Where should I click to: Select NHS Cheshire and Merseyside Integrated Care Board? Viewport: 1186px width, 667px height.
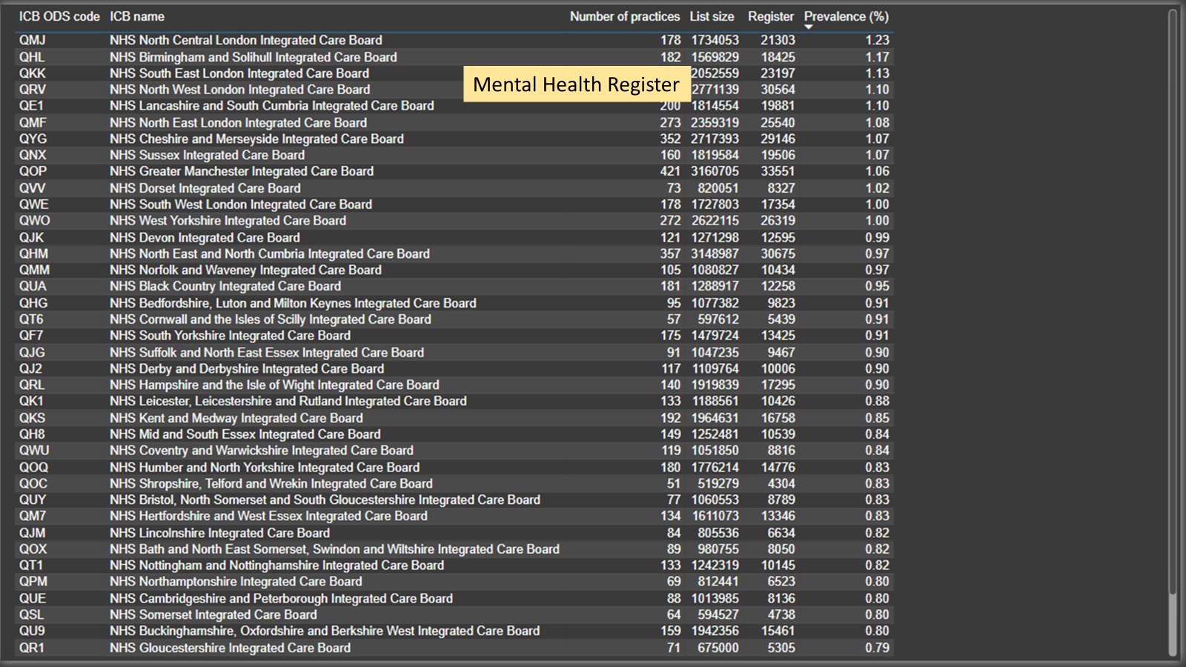click(x=257, y=139)
